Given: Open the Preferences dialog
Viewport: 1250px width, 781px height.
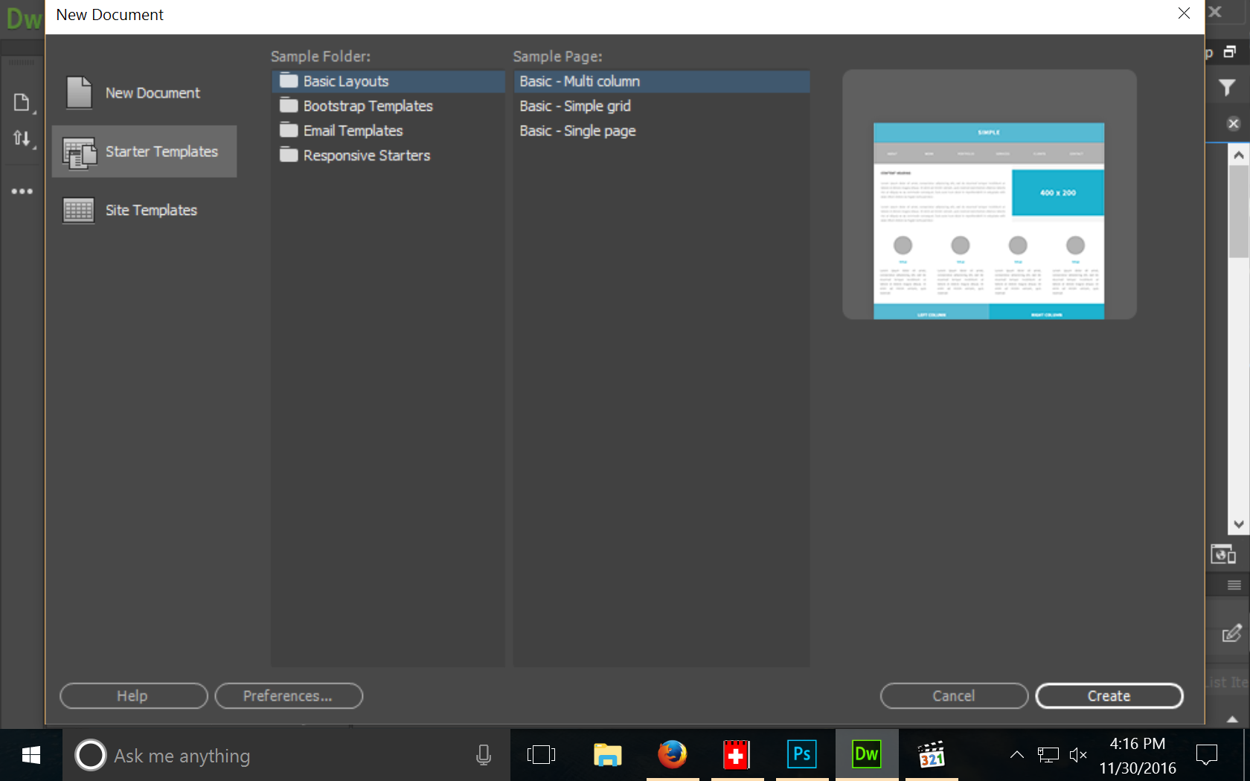Looking at the screenshot, I should pos(289,695).
